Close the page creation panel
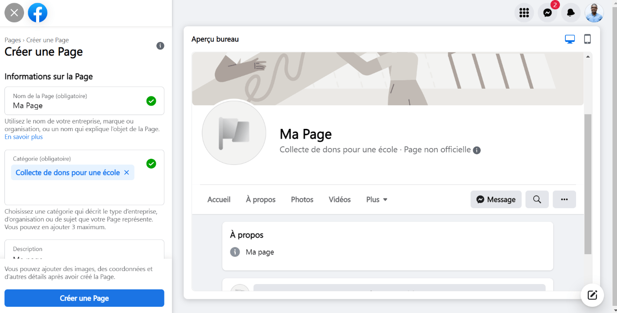Image resolution: width=617 pixels, height=313 pixels. click(x=14, y=12)
